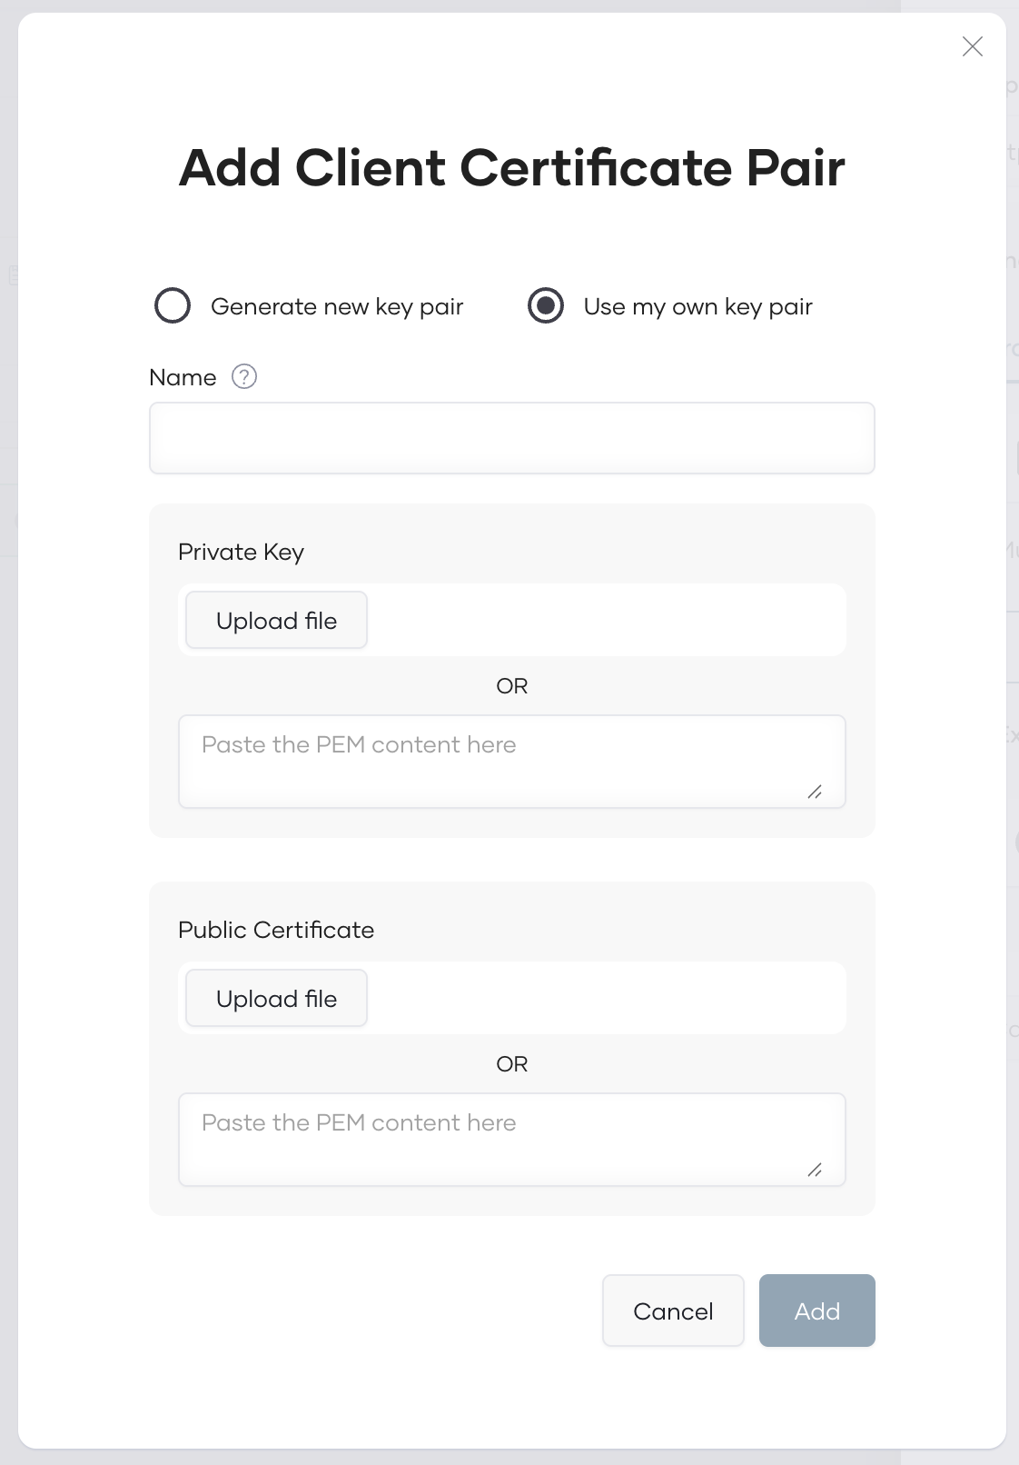
Task: Click the Add Client Certificate Pair title
Action: pyautogui.click(x=511, y=168)
